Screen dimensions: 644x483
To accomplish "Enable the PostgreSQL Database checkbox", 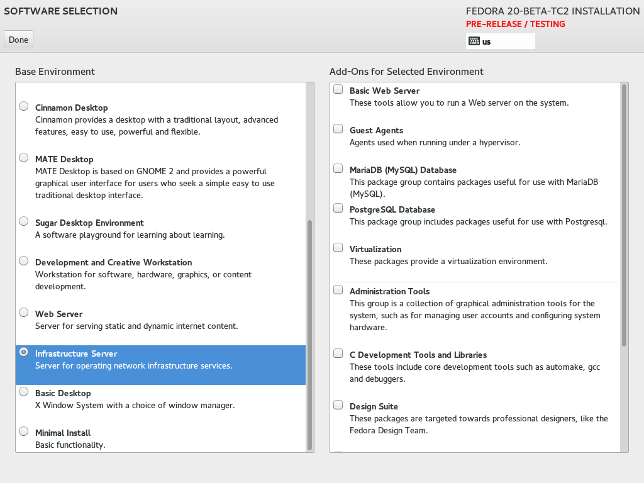I will point(338,208).
